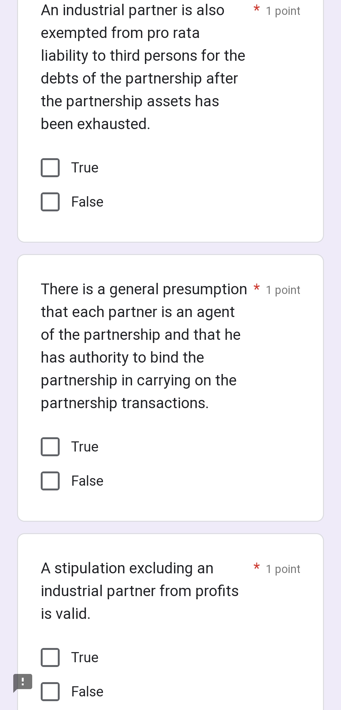Click the 1 point label on the first question
Viewport: 341px width, 710px height.
coord(283,10)
